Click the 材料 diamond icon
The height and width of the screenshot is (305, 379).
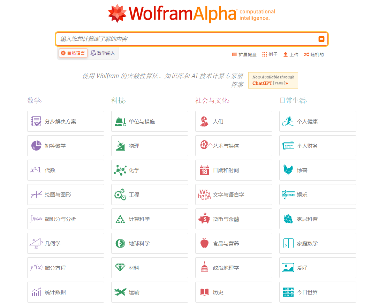point(120,267)
